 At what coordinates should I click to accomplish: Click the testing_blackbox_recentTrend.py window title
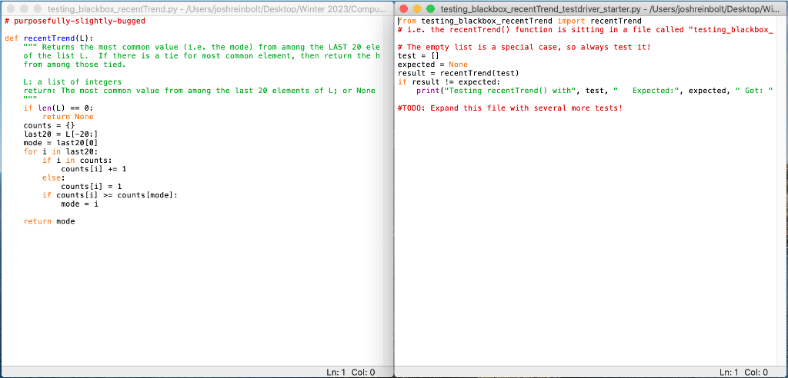coord(218,8)
